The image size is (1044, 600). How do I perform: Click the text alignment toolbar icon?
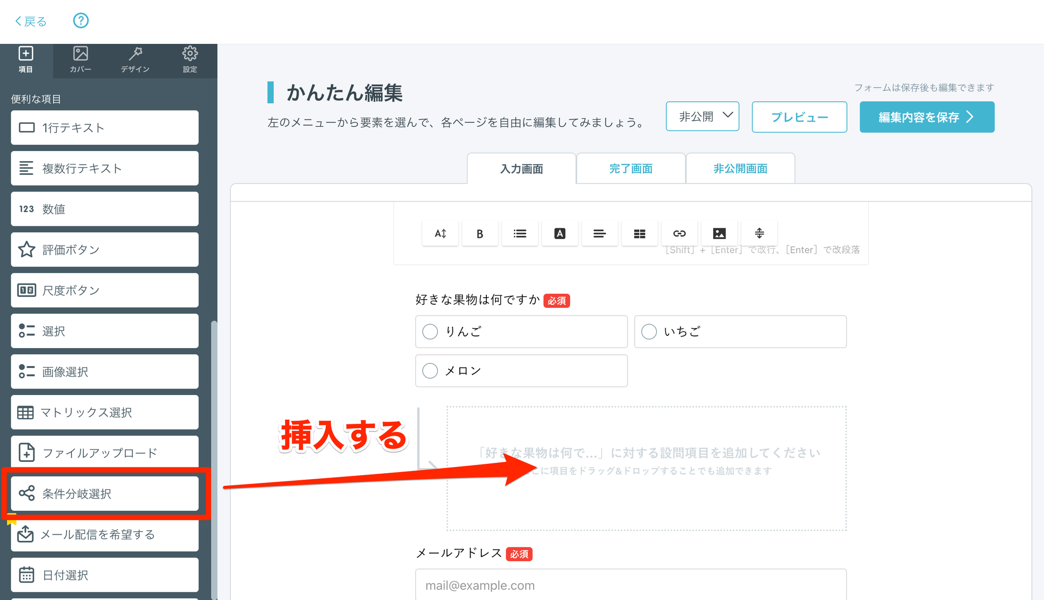[x=599, y=233]
